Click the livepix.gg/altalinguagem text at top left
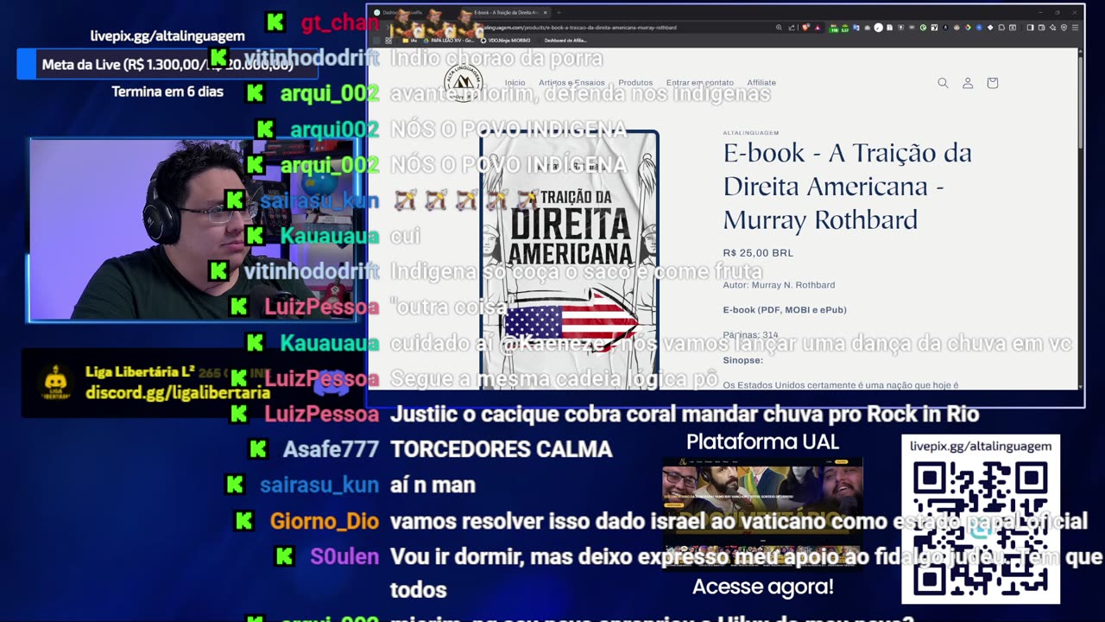This screenshot has height=622, width=1105. coord(167,36)
